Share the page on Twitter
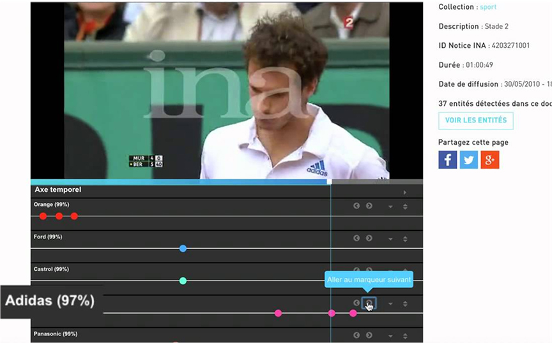This screenshot has height=343, width=559. pyautogui.click(x=469, y=160)
